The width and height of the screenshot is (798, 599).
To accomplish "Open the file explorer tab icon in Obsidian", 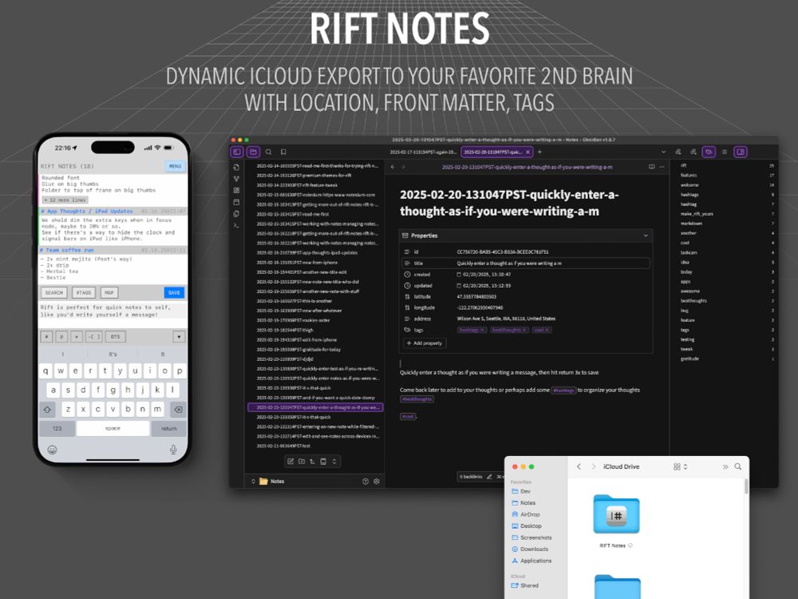I will (x=254, y=152).
